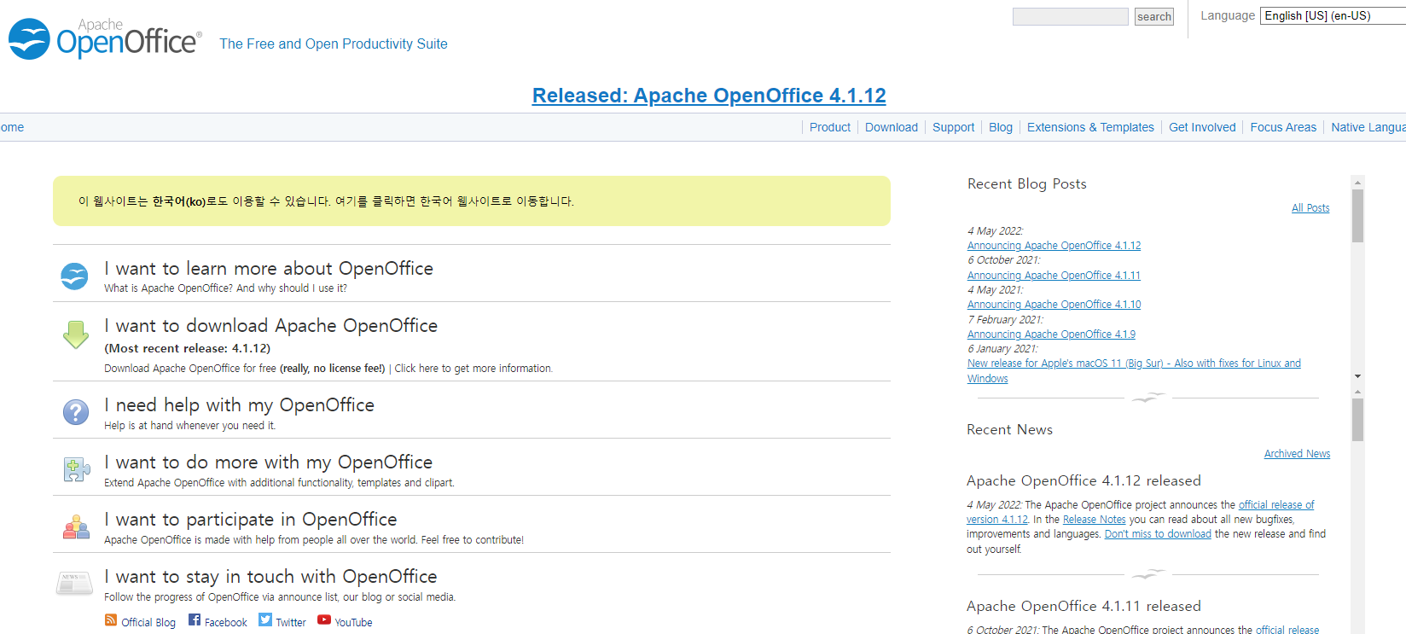Screen dimensions: 1406x634
Task: Click the newspaper stay in touch icon
Action: (x=75, y=583)
